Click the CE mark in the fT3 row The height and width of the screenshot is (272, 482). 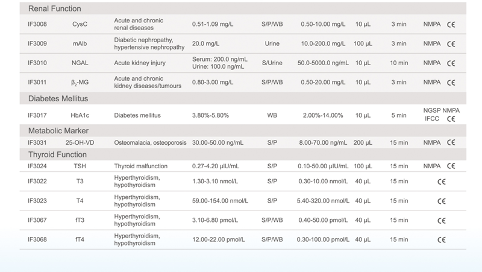[441, 220]
